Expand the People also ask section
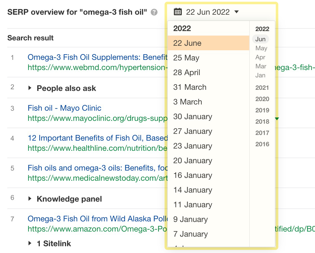This screenshot has height=253, width=315. click(x=30, y=88)
